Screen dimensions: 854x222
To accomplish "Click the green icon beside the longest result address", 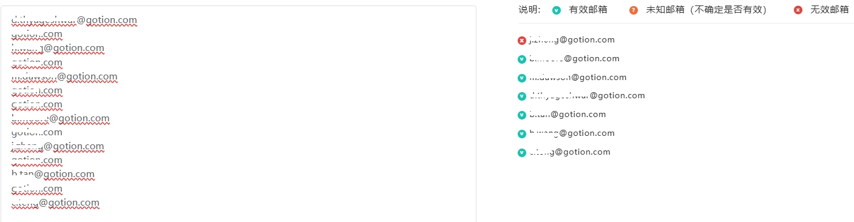I will click(x=521, y=96).
